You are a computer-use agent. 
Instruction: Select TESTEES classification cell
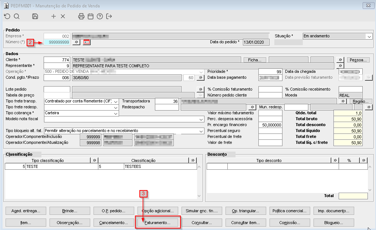point(160,166)
